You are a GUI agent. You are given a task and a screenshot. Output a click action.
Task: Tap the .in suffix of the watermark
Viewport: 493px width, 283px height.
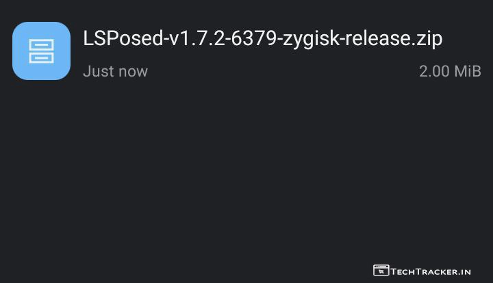pyautogui.click(x=466, y=271)
